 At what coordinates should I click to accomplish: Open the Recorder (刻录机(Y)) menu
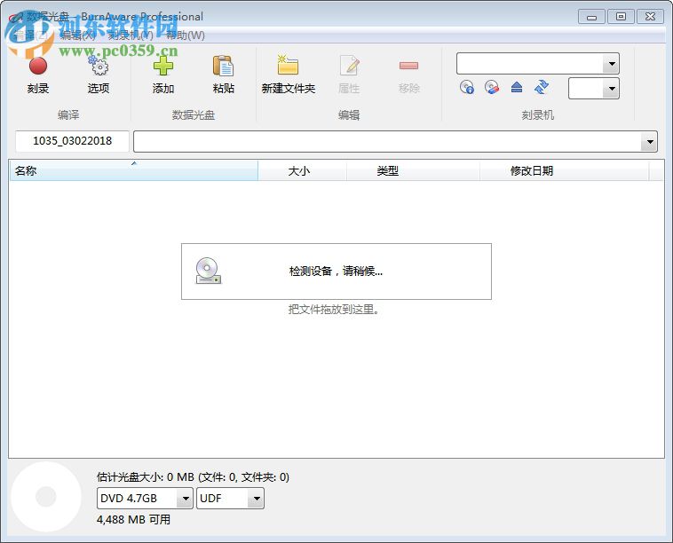coord(130,35)
